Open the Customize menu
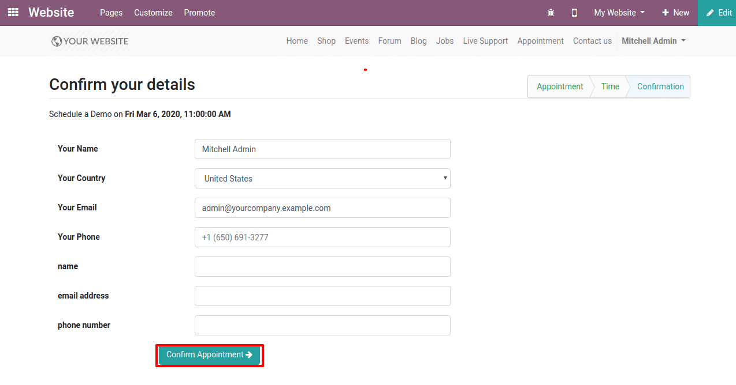Image resolution: width=736 pixels, height=385 pixels. pyautogui.click(x=153, y=13)
